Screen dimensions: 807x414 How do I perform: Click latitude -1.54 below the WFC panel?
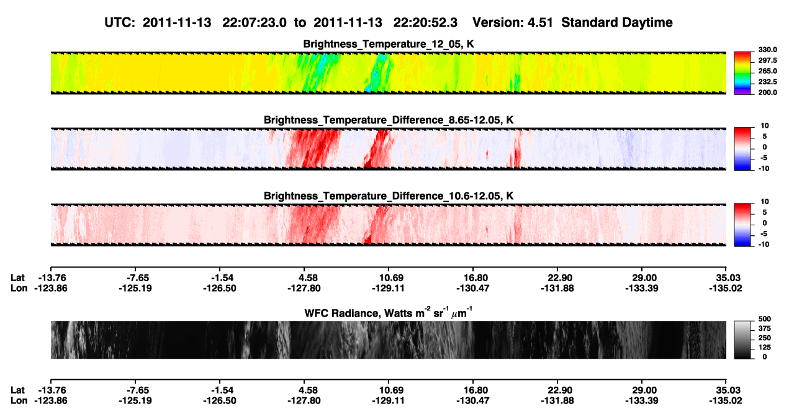click(x=219, y=390)
